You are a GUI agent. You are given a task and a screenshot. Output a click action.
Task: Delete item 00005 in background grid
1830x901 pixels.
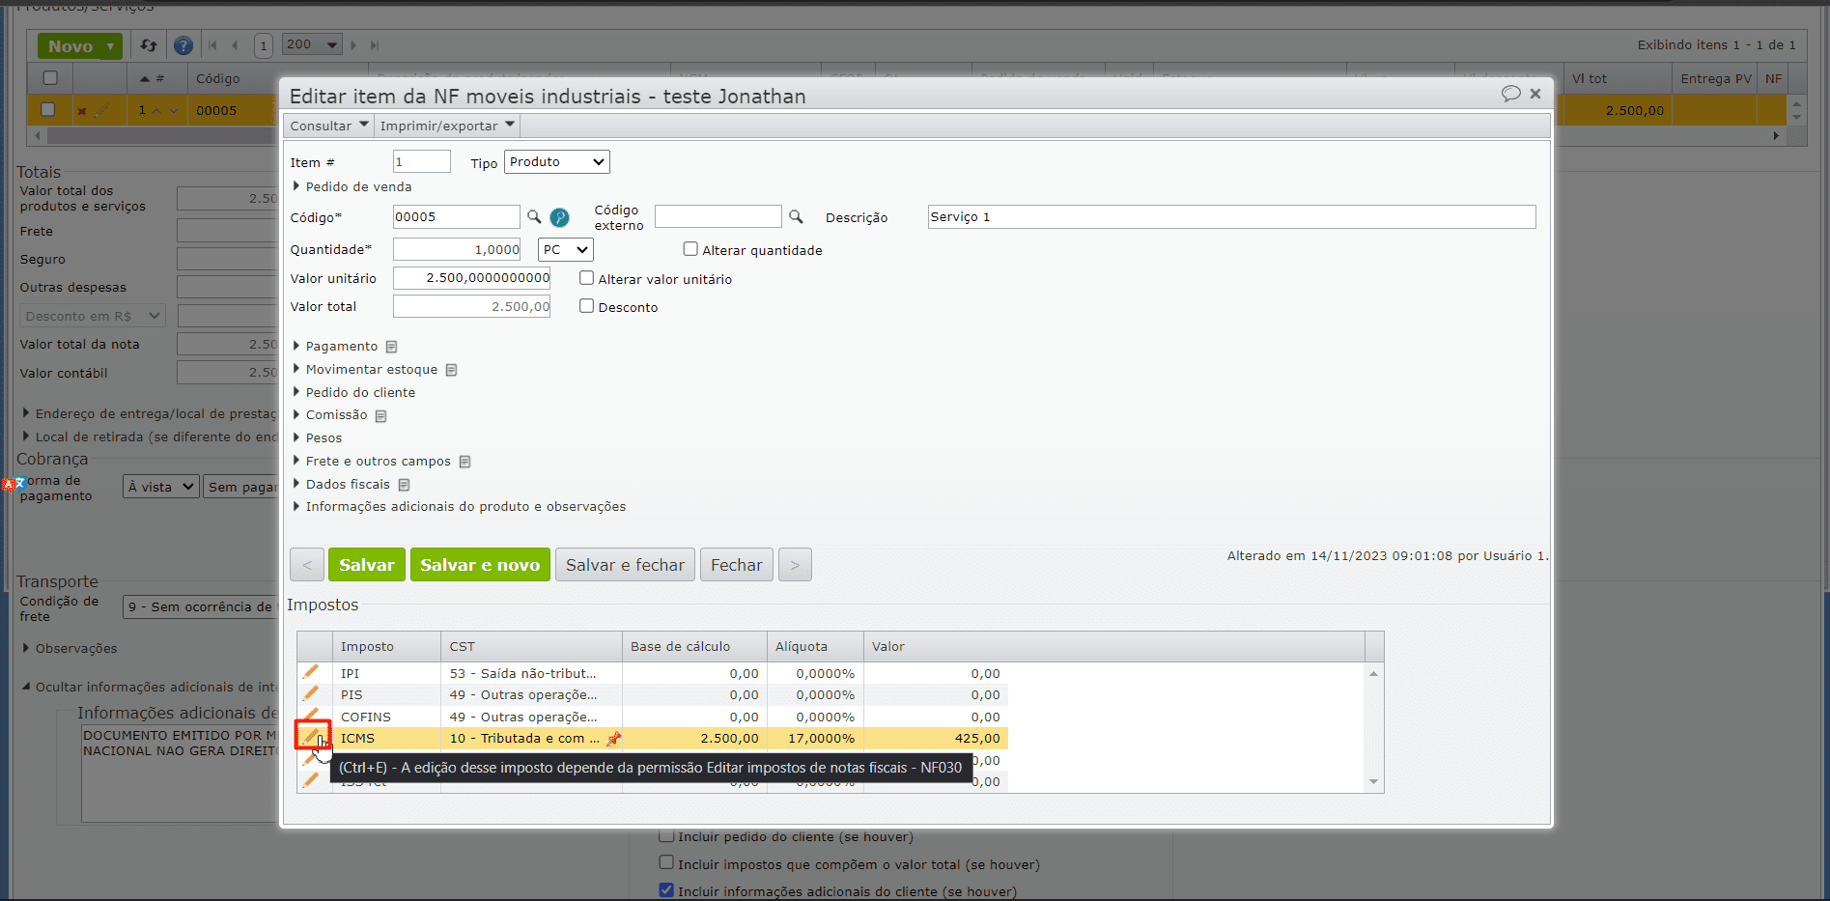[82, 111]
